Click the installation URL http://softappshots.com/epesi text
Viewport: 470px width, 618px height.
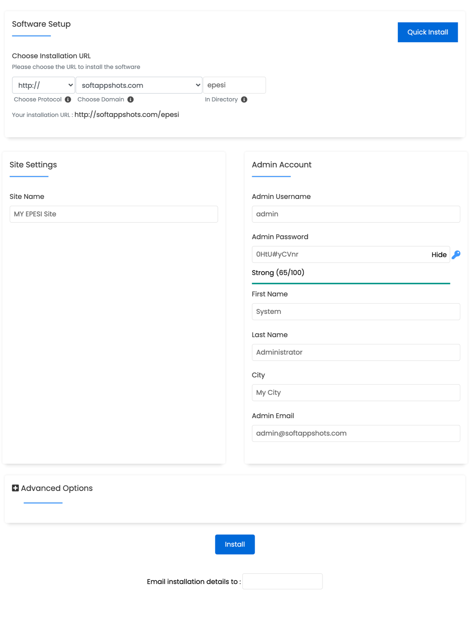[x=127, y=115]
